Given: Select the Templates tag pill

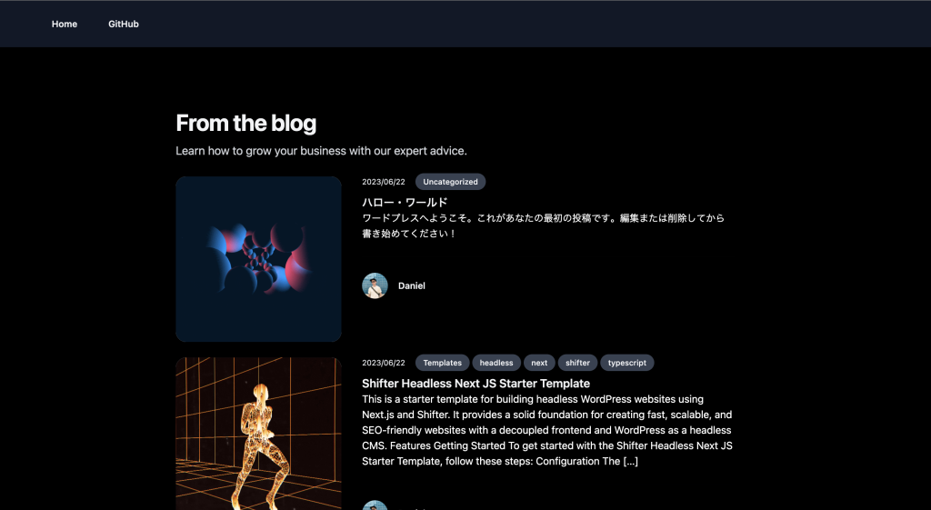Looking at the screenshot, I should [443, 363].
